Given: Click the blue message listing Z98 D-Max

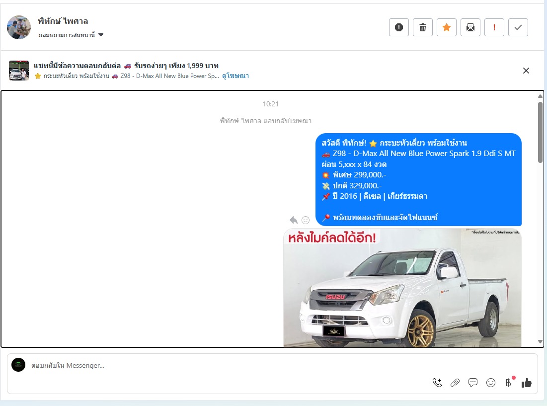Looking at the screenshot, I should (418, 179).
